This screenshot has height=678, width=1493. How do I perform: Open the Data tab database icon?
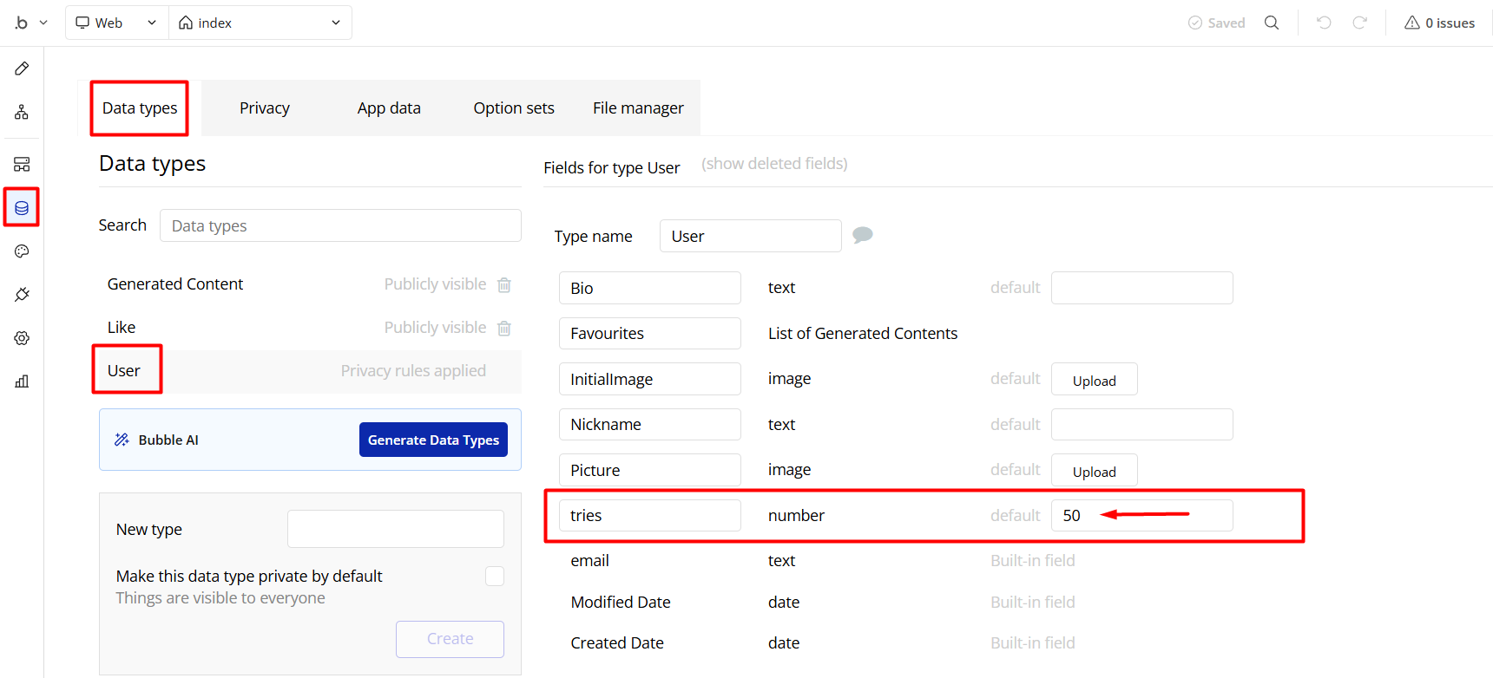(22, 208)
